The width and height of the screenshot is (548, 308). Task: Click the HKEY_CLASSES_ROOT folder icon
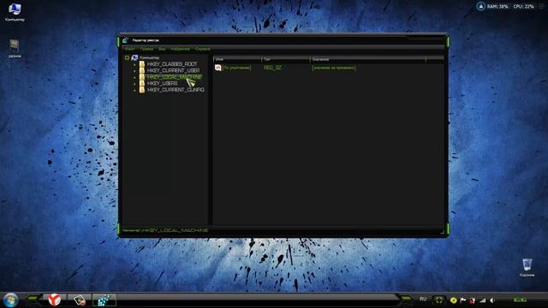coord(142,64)
